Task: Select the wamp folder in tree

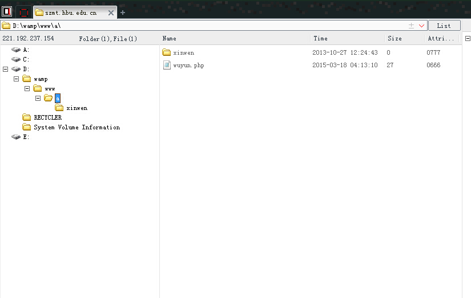Action: point(41,79)
